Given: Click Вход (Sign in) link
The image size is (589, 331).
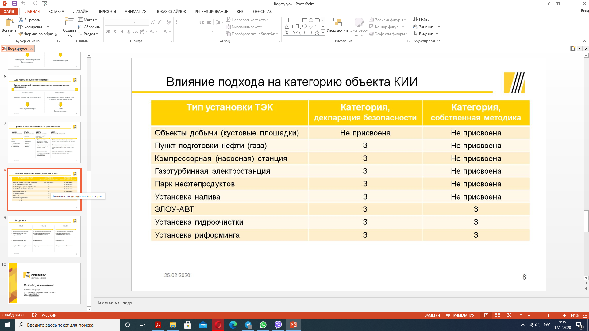Looking at the screenshot, I should pos(585,11).
